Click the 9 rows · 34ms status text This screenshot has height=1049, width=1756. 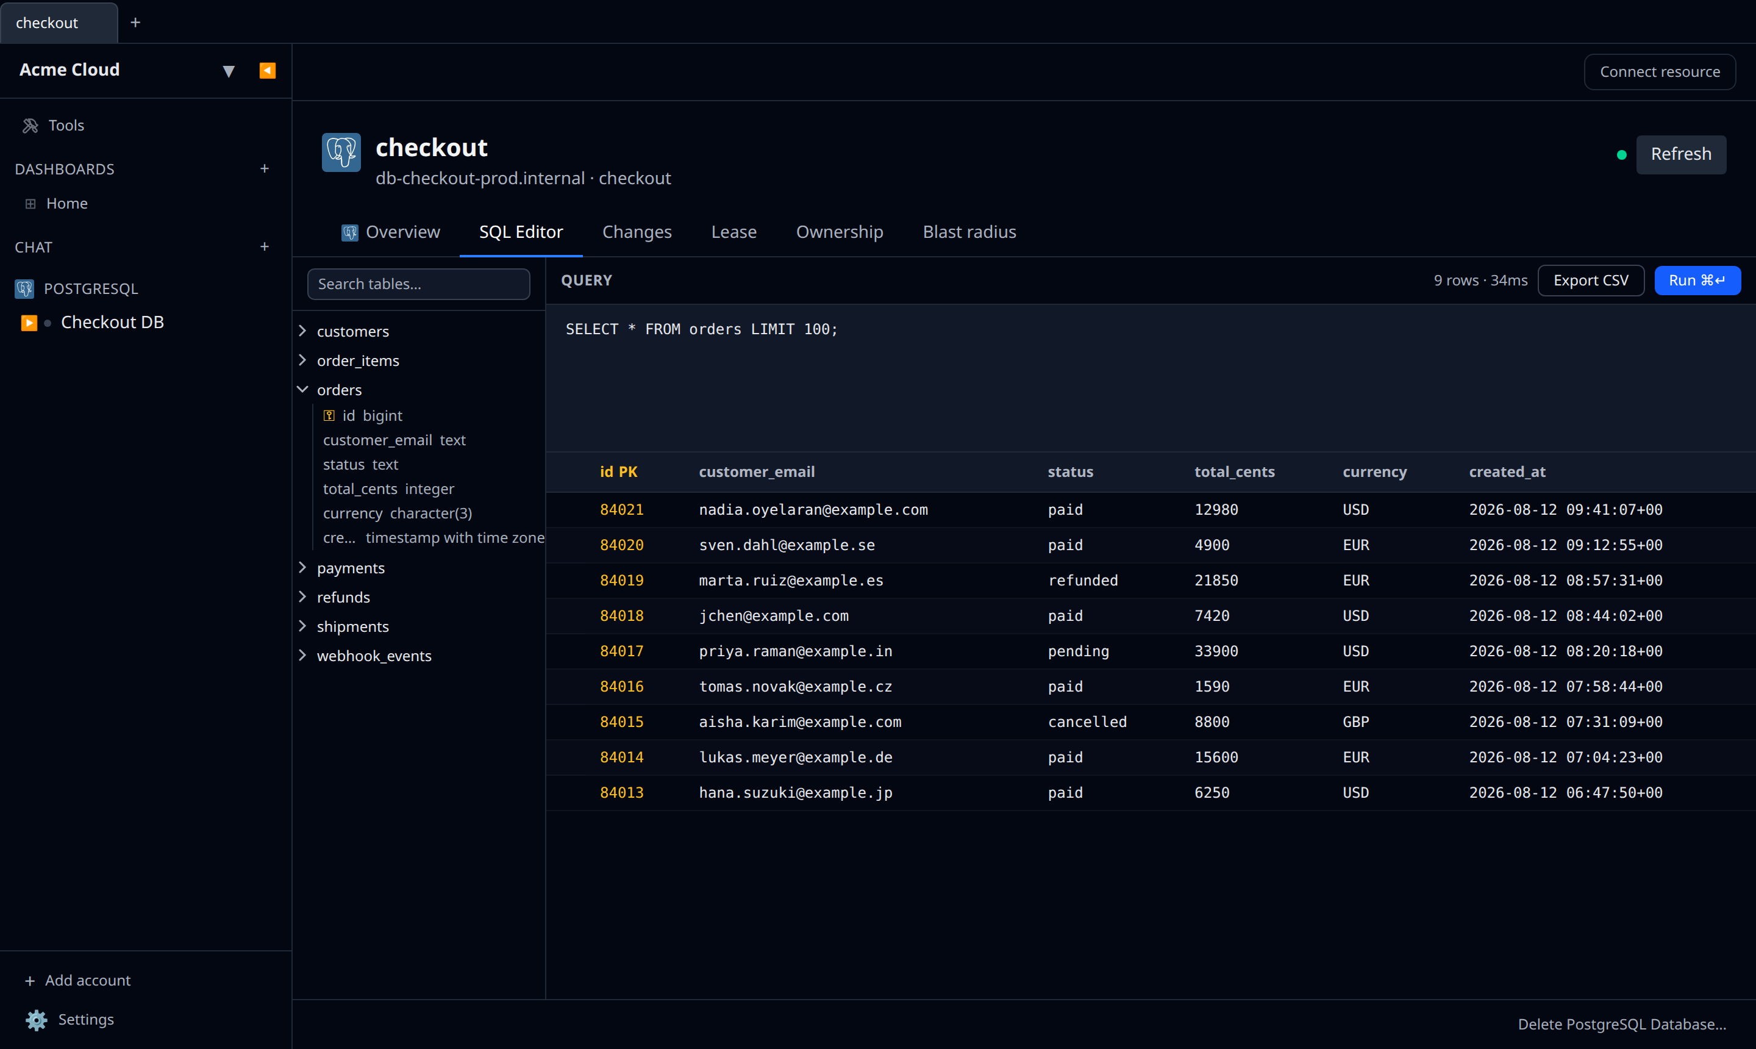(x=1480, y=281)
